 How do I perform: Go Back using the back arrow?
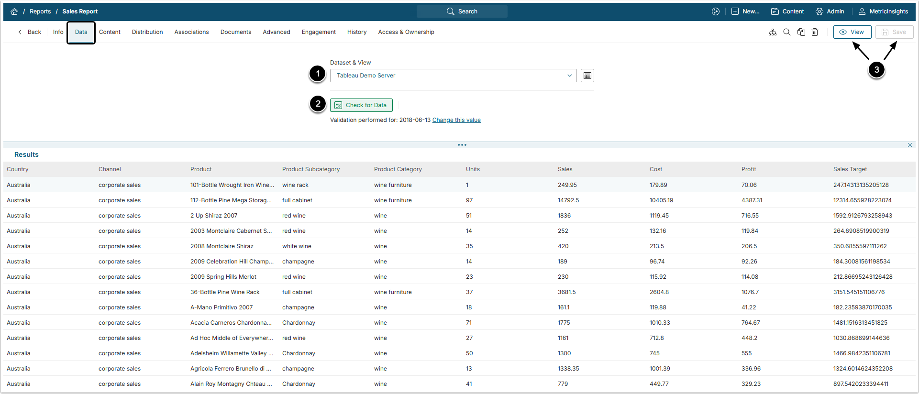[x=30, y=32]
